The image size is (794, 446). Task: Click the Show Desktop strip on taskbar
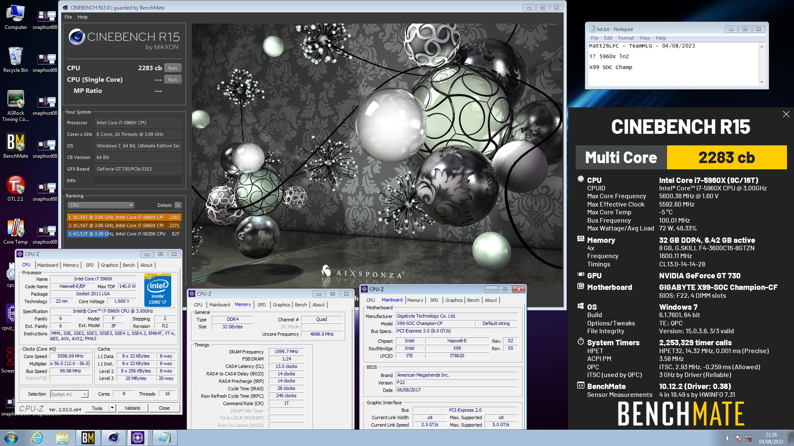click(791, 438)
